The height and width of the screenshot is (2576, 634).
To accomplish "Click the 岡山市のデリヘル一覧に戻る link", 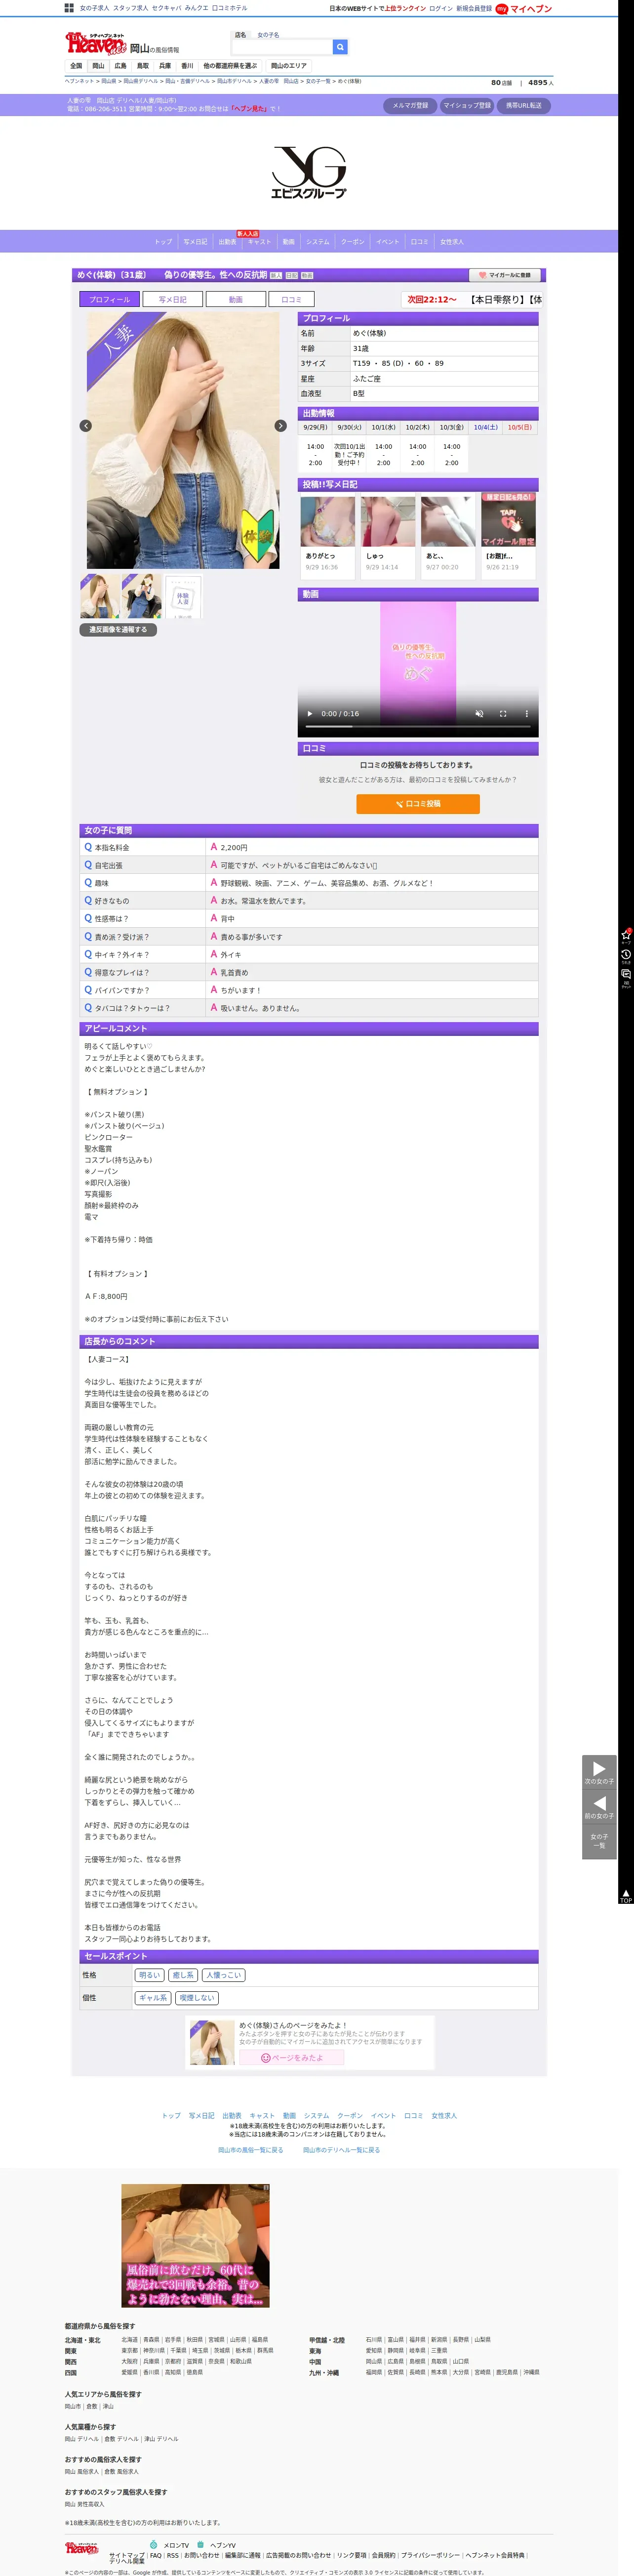I will pos(342,2150).
